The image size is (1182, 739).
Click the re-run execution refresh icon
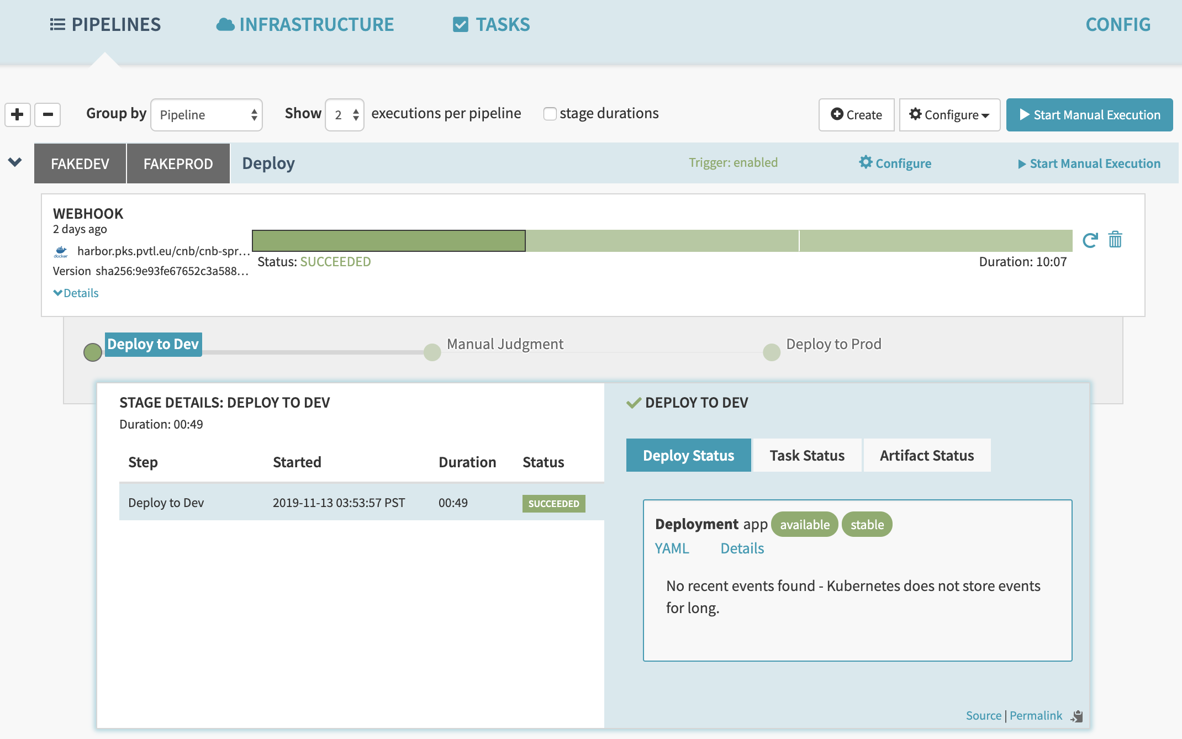coord(1090,240)
